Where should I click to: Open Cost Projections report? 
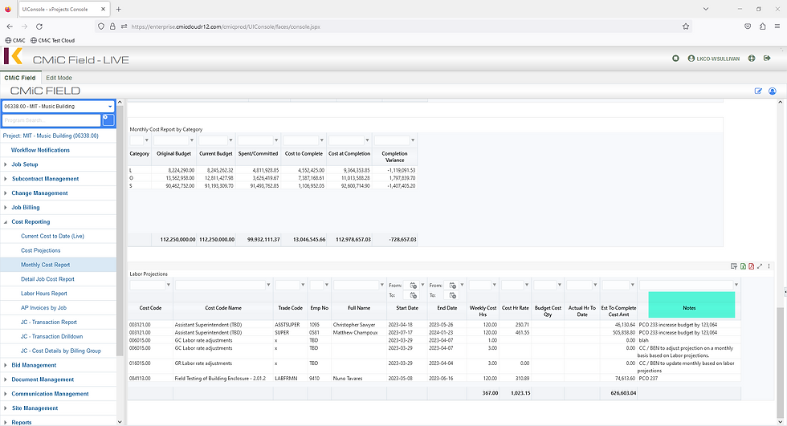coord(41,250)
